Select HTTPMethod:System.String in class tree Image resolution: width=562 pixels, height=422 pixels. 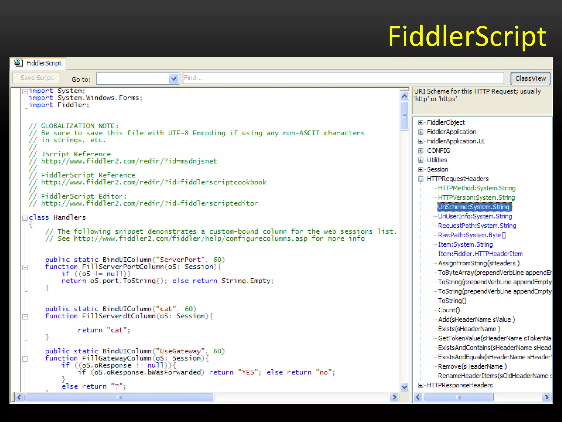coord(477,188)
